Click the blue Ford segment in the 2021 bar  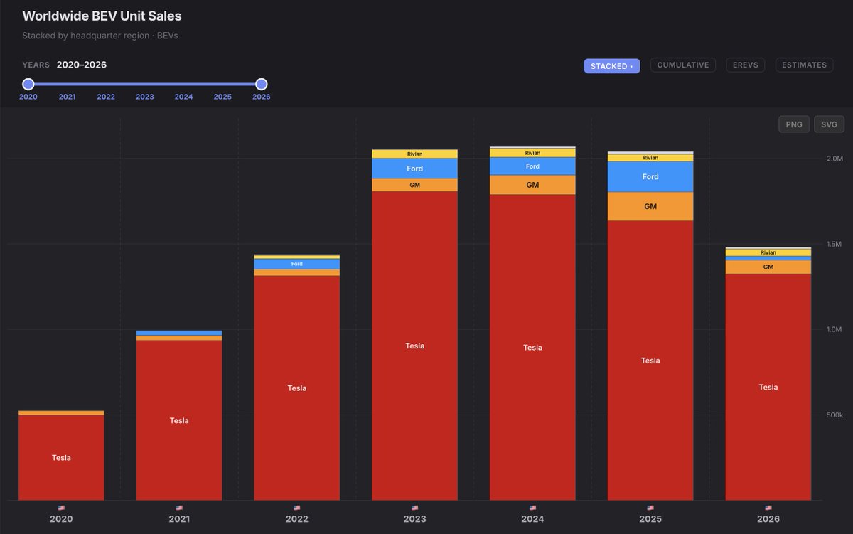179,333
